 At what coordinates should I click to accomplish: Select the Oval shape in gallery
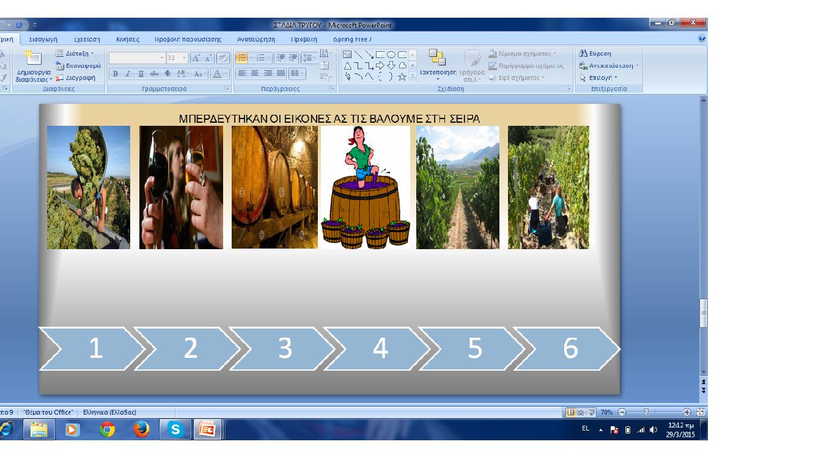[391, 54]
